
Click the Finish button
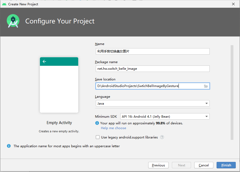tap(226, 165)
